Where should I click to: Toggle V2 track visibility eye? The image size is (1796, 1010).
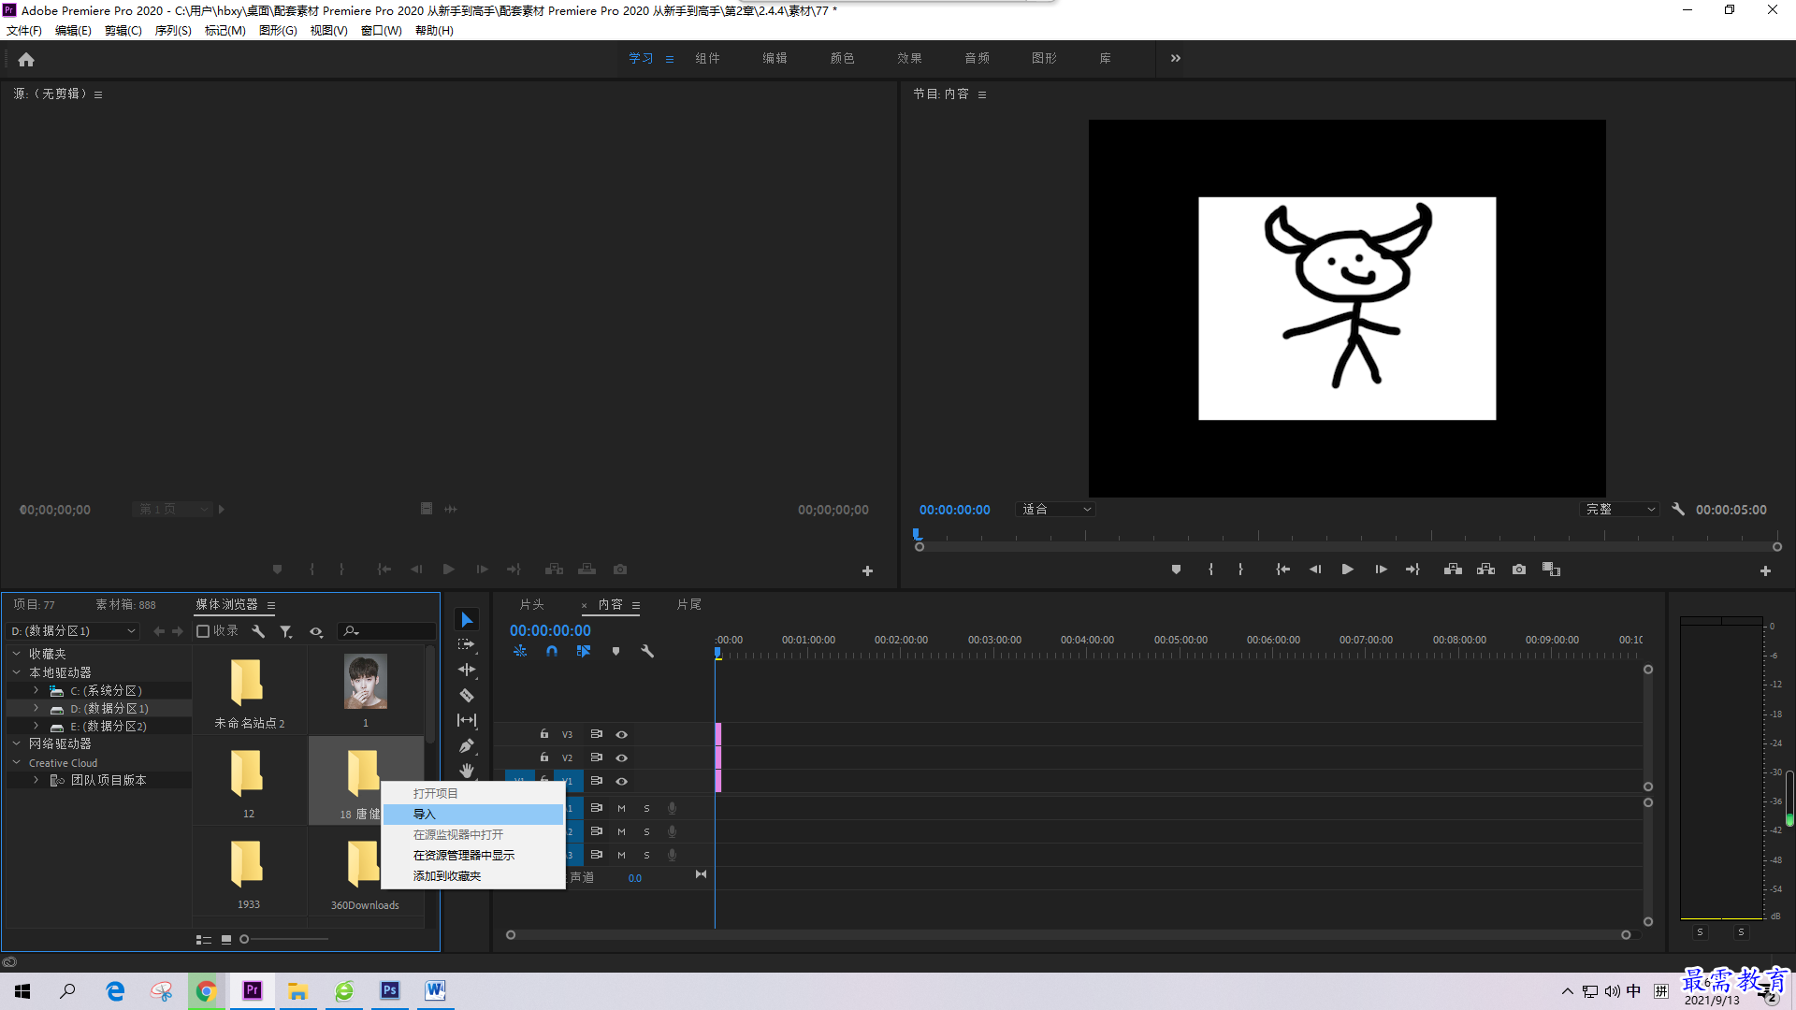tap(621, 758)
